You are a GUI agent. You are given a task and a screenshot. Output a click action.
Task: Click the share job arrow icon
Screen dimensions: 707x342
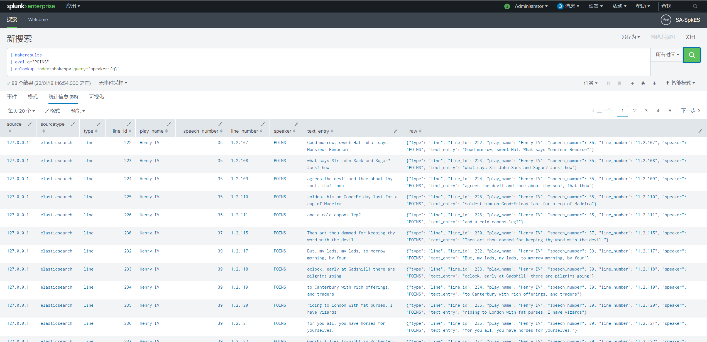point(632,83)
